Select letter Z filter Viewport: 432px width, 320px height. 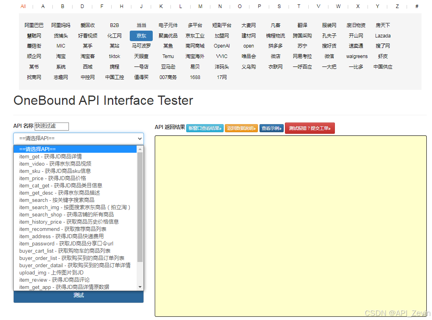pos(397,6)
